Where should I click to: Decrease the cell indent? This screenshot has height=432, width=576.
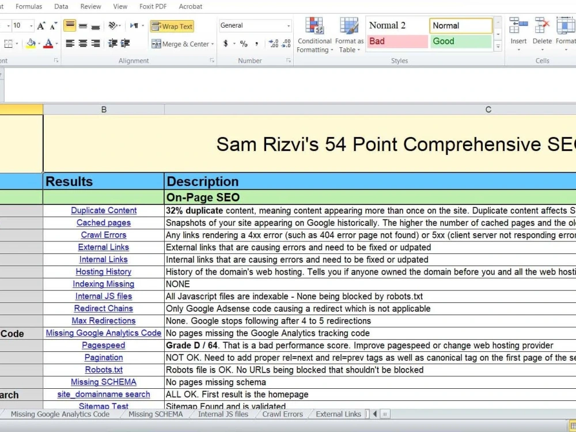[112, 44]
